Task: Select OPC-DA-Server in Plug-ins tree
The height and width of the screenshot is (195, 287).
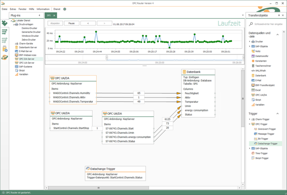Action: [26, 59]
